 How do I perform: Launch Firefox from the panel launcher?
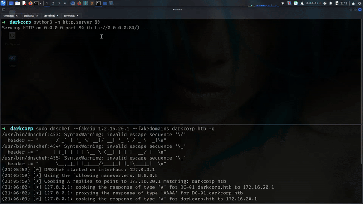[30, 3]
